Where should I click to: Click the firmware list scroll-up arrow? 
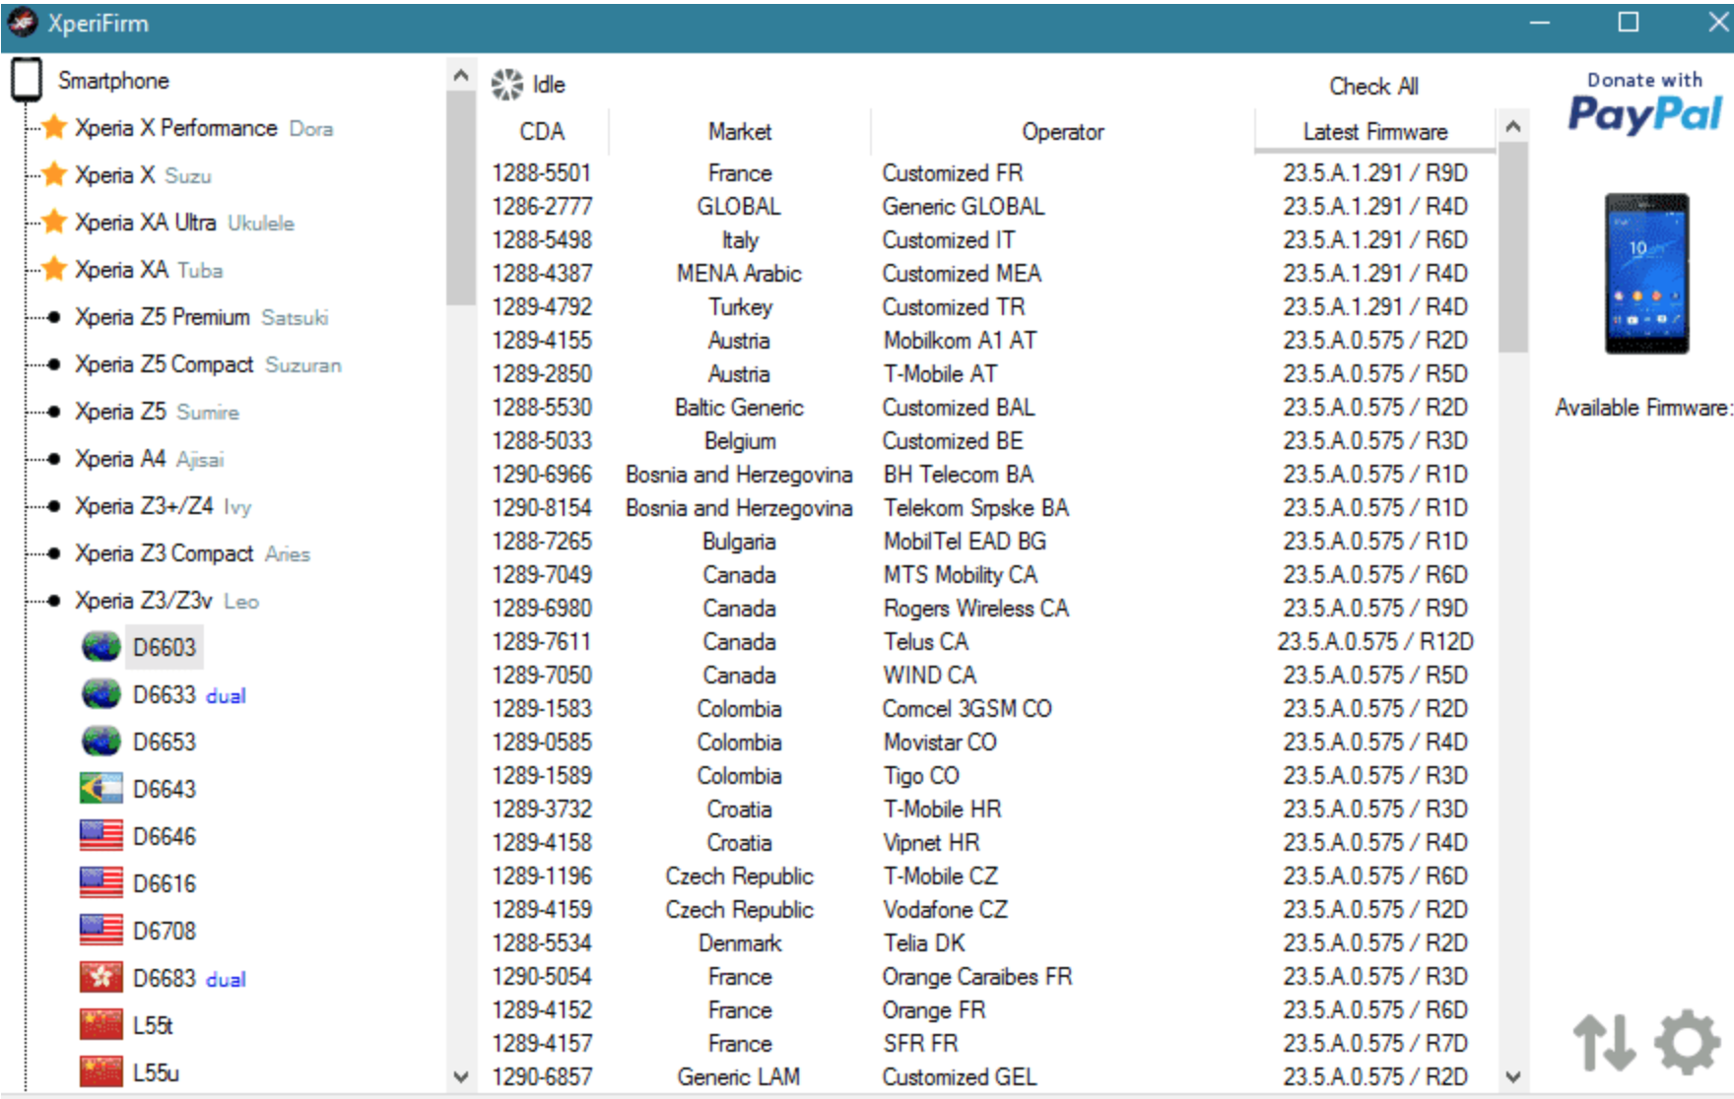(x=1513, y=126)
